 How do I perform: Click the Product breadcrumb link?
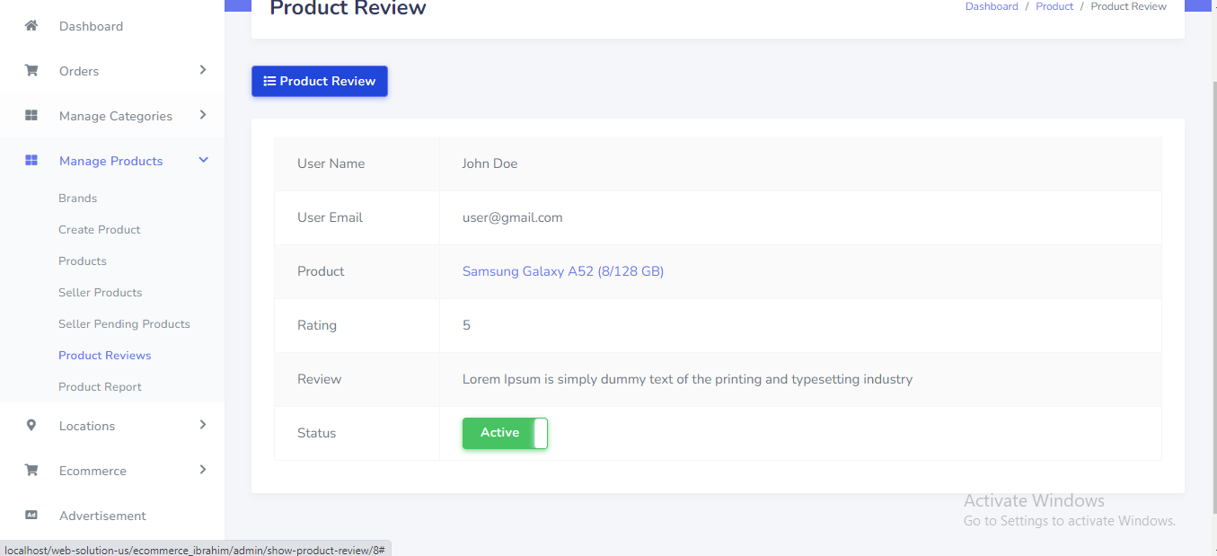[1054, 6]
